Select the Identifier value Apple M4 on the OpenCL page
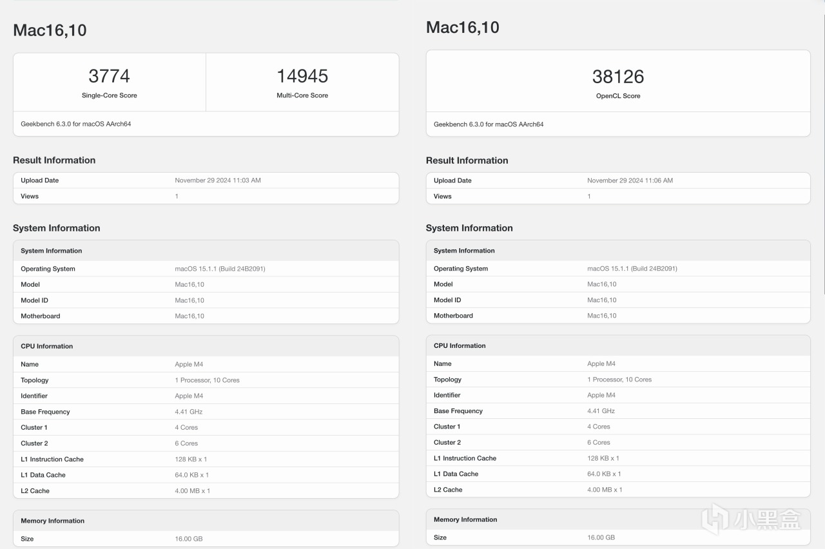This screenshot has width=825, height=549. pyautogui.click(x=601, y=395)
